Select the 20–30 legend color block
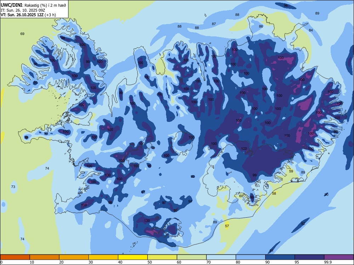The width and height of the screenshot is (354, 265). click(74, 257)
